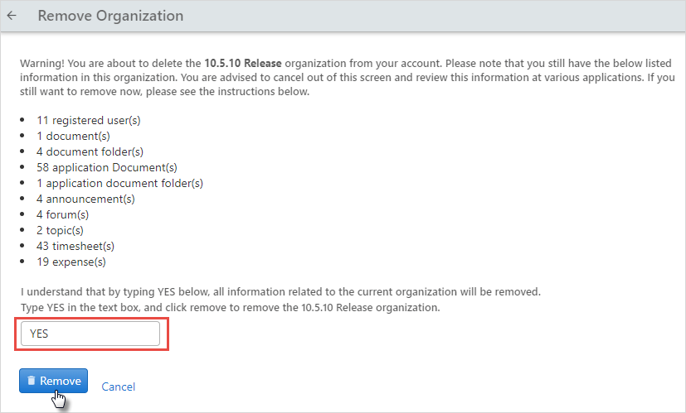This screenshot has width=686, height=413.
Task: Cancel the organization removal
Action: pyautogui.click(x=118, y=387)
